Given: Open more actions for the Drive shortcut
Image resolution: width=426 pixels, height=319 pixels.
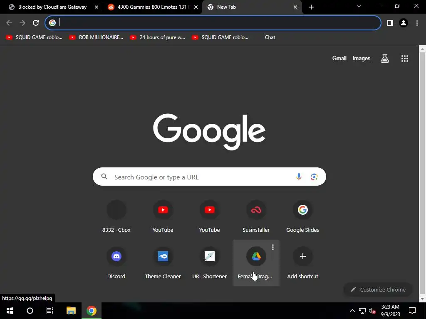Looking at the screenshot, I should click(273, 247).
